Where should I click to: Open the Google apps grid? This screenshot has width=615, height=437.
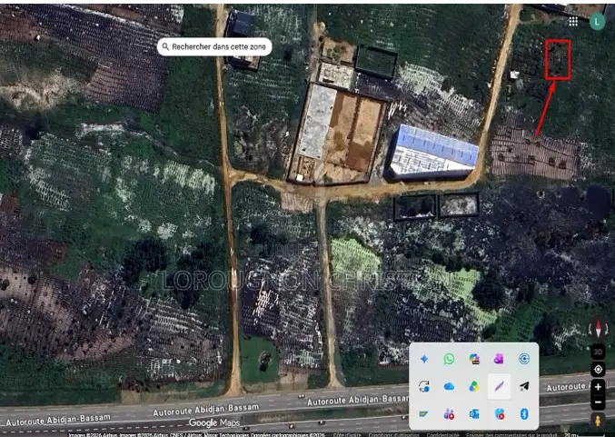tap(573, 21)
